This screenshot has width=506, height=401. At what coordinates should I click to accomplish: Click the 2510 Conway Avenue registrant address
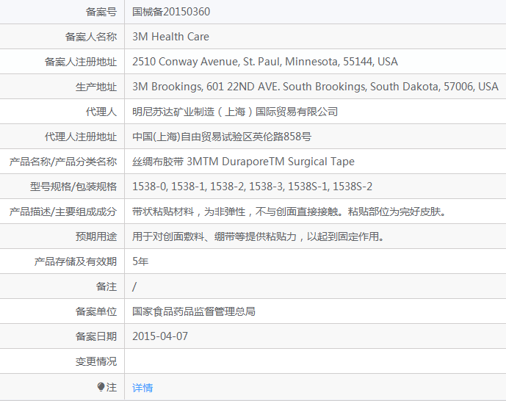[264, 62]
